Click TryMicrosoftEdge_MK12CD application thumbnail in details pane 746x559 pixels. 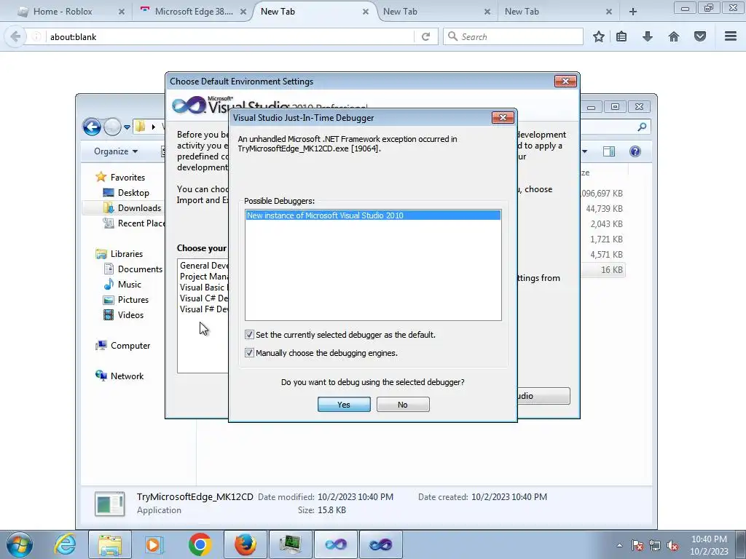[110, 504]
